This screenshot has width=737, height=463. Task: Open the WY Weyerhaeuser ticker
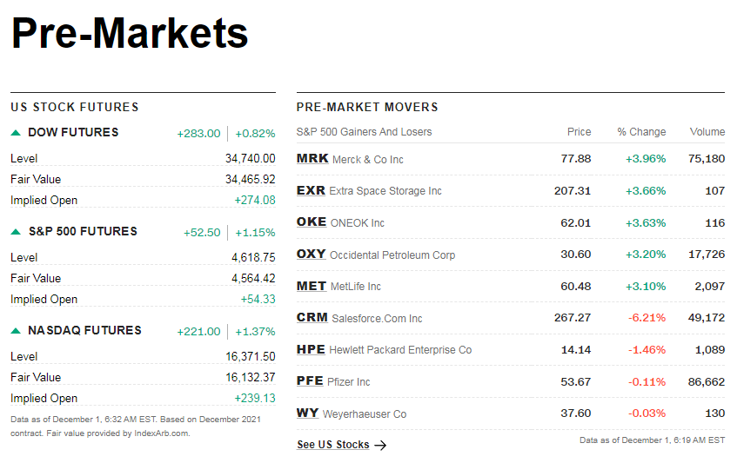[x=307, y=413]
